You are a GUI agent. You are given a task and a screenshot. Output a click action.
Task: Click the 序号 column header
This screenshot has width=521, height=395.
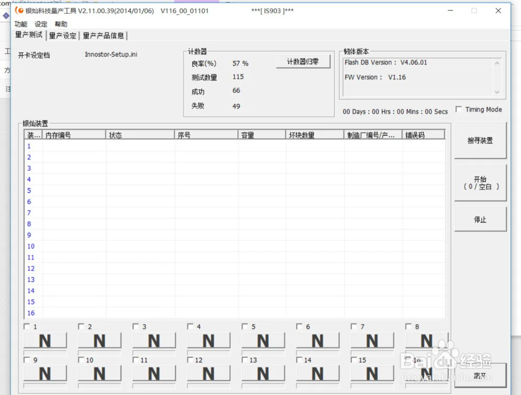(206, 135)
